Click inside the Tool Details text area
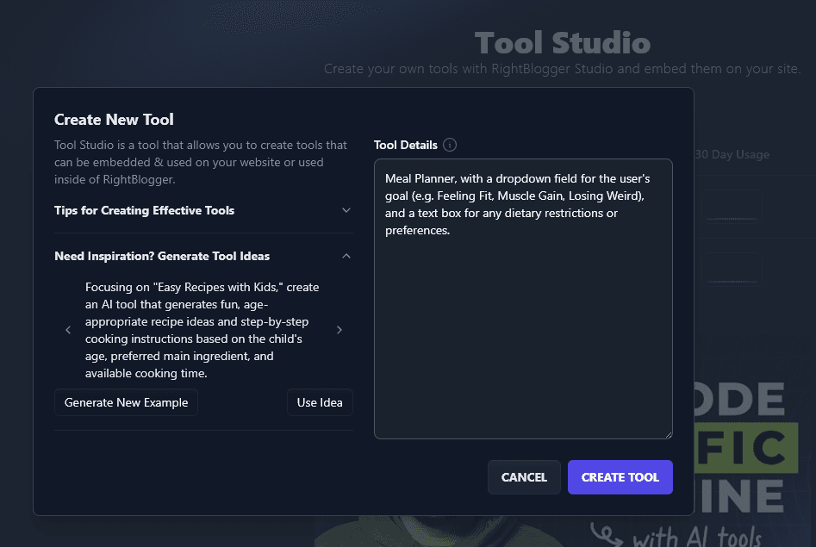 [x=523, y=299]
